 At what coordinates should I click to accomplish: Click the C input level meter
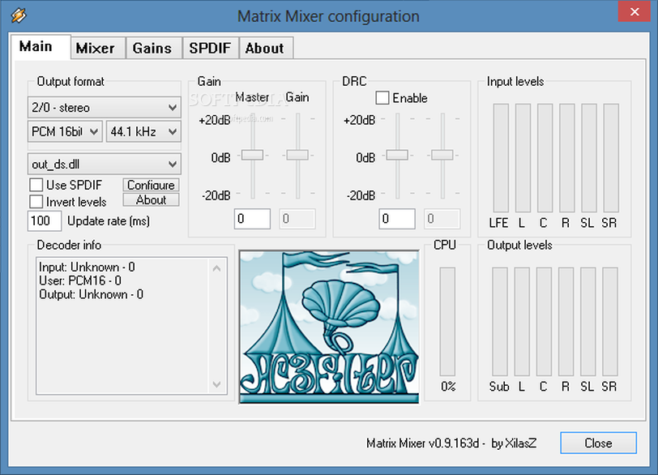(545, 158)
